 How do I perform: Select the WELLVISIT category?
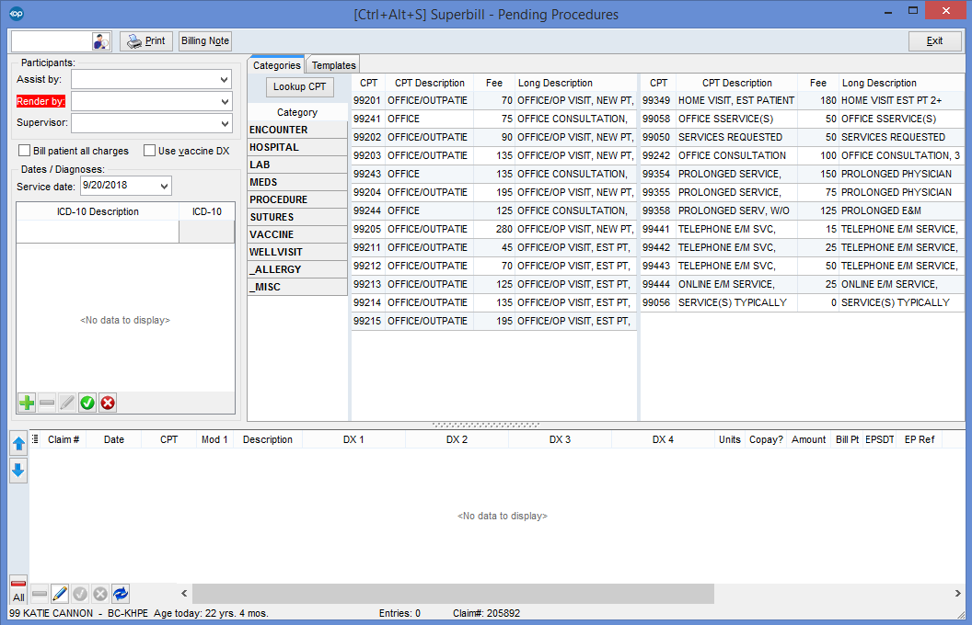tap(297, 252)
